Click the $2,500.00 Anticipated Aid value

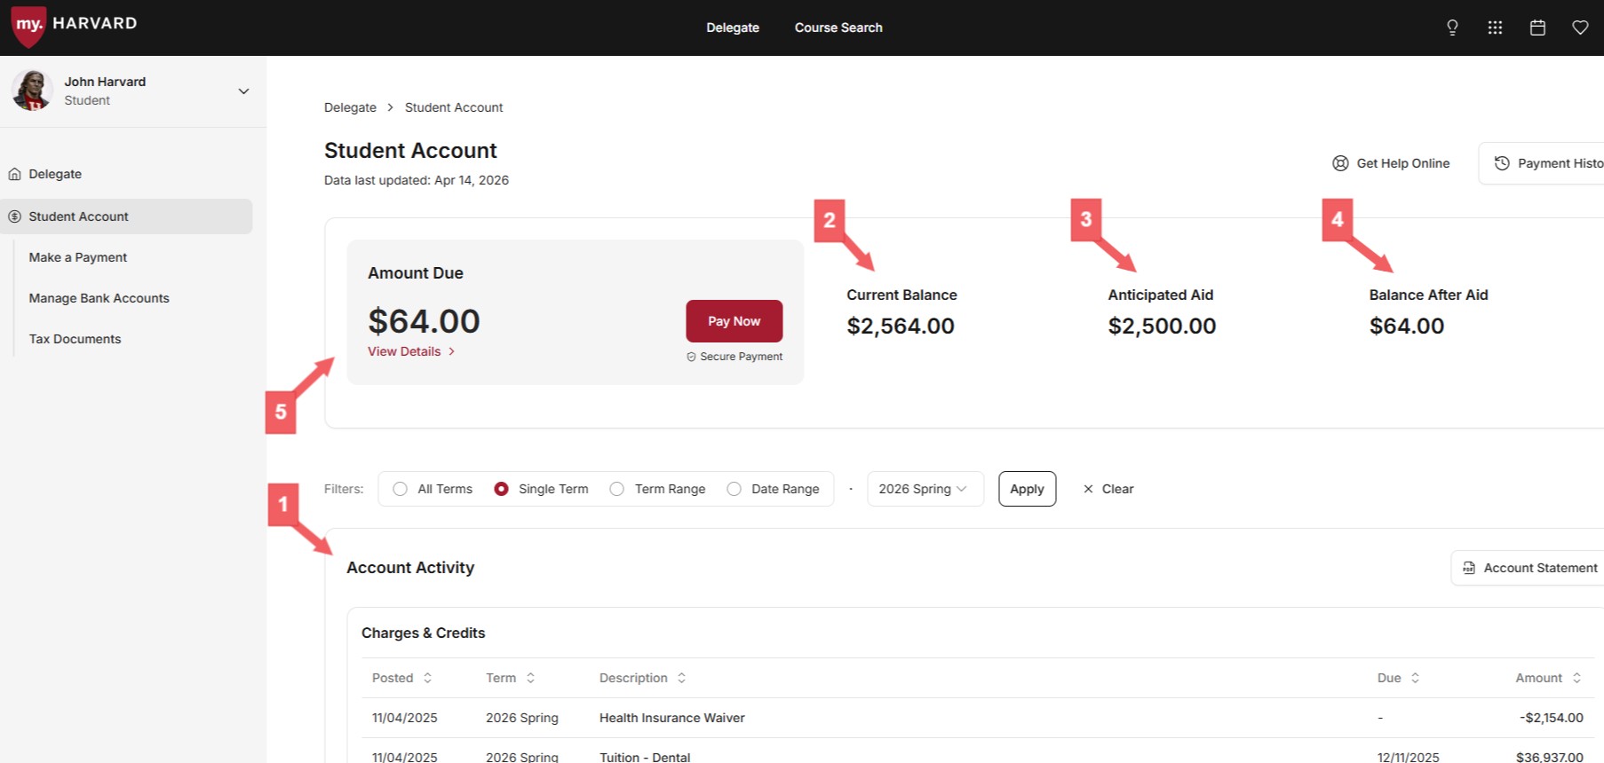1162,326
